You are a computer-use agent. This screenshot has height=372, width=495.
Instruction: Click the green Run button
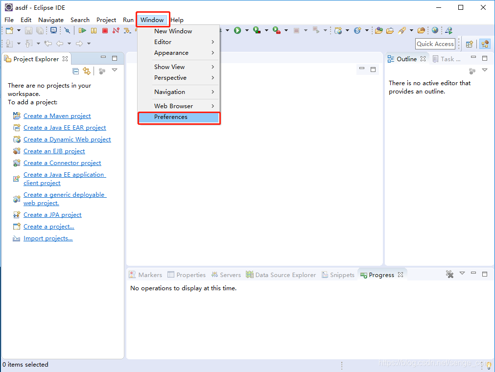point(237,30)
